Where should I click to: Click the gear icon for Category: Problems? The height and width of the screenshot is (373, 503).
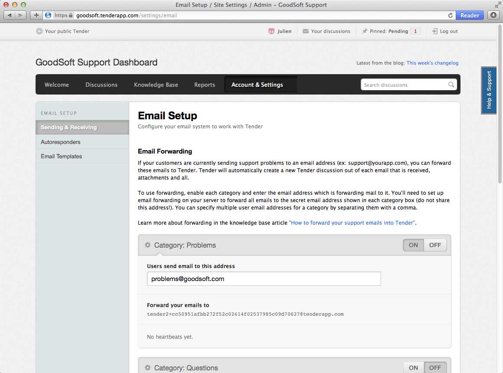[x=147, y=245]
